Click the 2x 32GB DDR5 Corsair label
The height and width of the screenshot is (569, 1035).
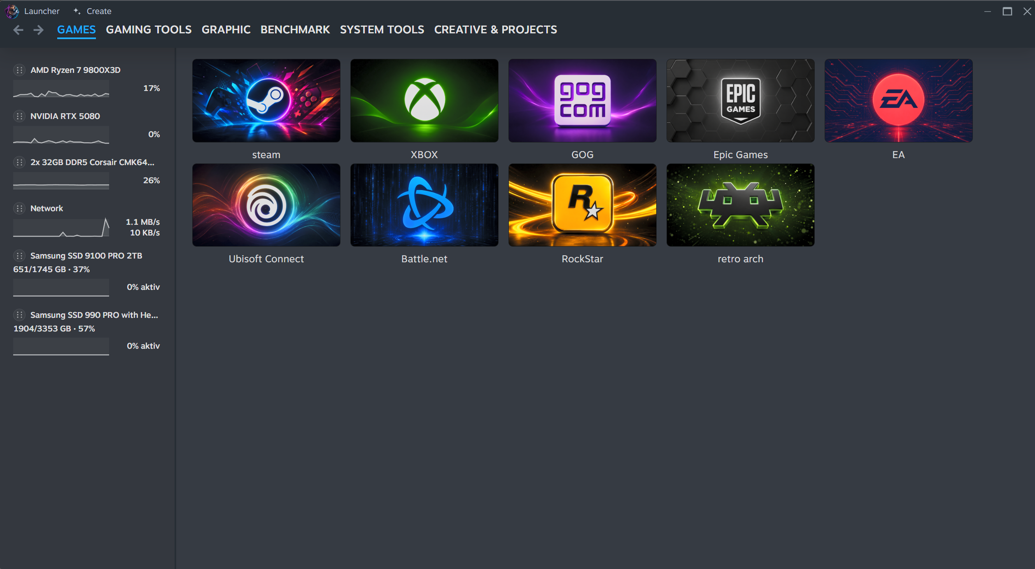click(92, 162)
